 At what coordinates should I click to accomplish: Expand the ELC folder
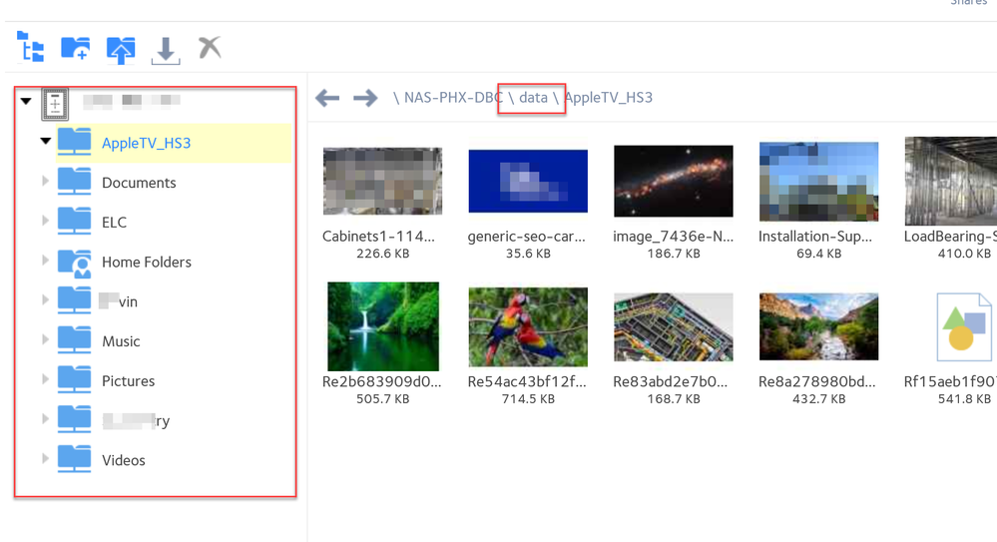45,221
